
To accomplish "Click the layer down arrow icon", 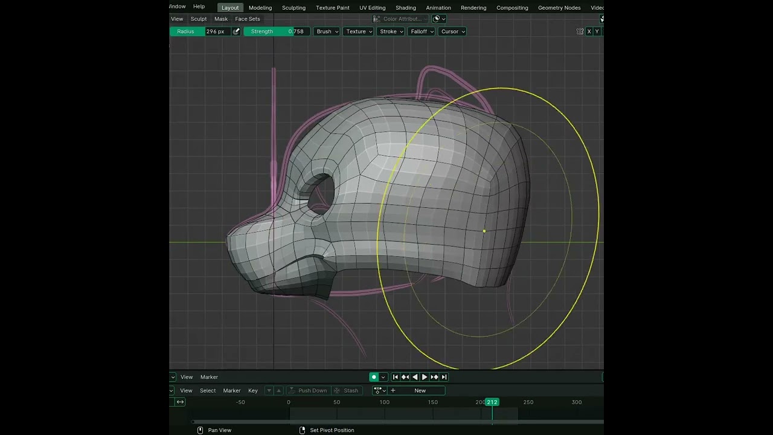I will [269, 391].
